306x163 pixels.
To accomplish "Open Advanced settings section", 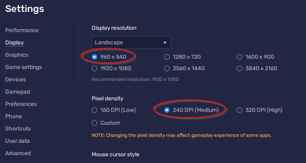I will pos(18,153).
